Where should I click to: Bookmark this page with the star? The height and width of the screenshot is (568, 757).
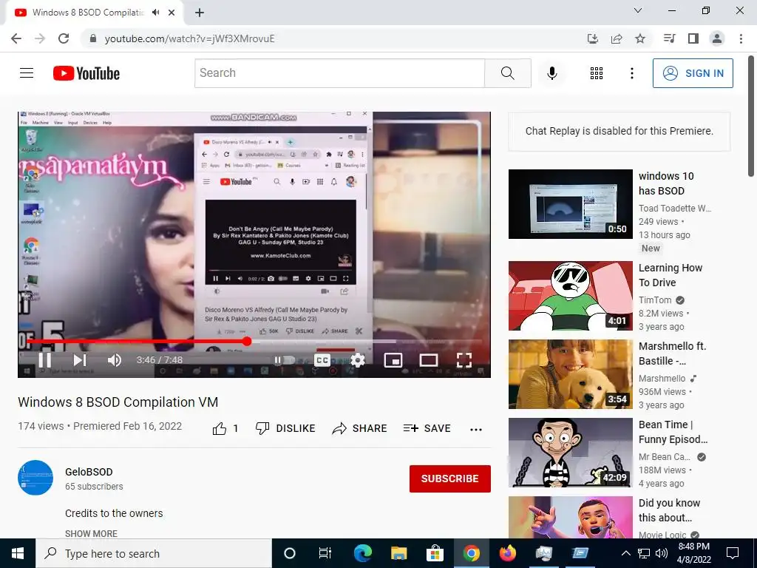[640, 38]
